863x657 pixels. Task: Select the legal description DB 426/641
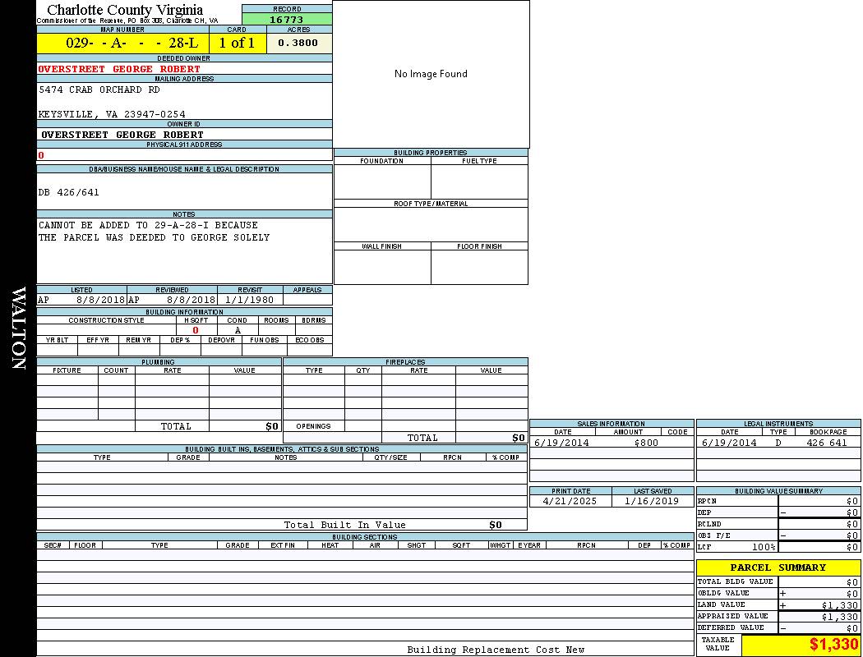(69, 192)
